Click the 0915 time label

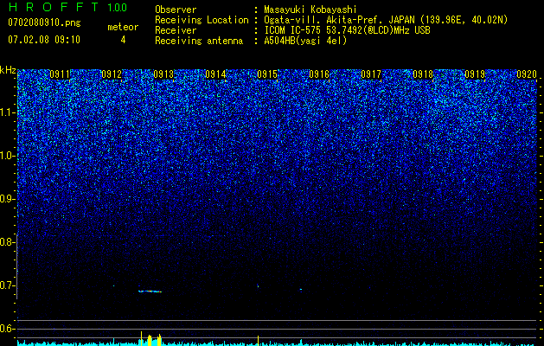point(267,74)
